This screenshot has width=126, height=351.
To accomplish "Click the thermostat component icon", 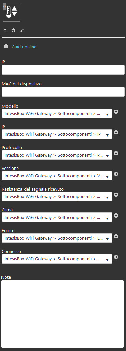I will (12, 12).
